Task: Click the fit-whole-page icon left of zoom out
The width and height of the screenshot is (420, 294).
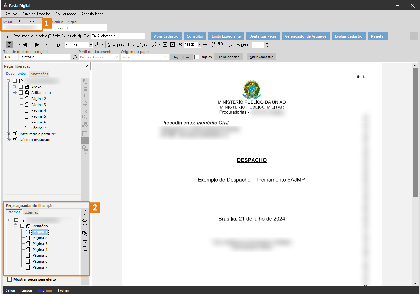Action: tap(173, 45)
